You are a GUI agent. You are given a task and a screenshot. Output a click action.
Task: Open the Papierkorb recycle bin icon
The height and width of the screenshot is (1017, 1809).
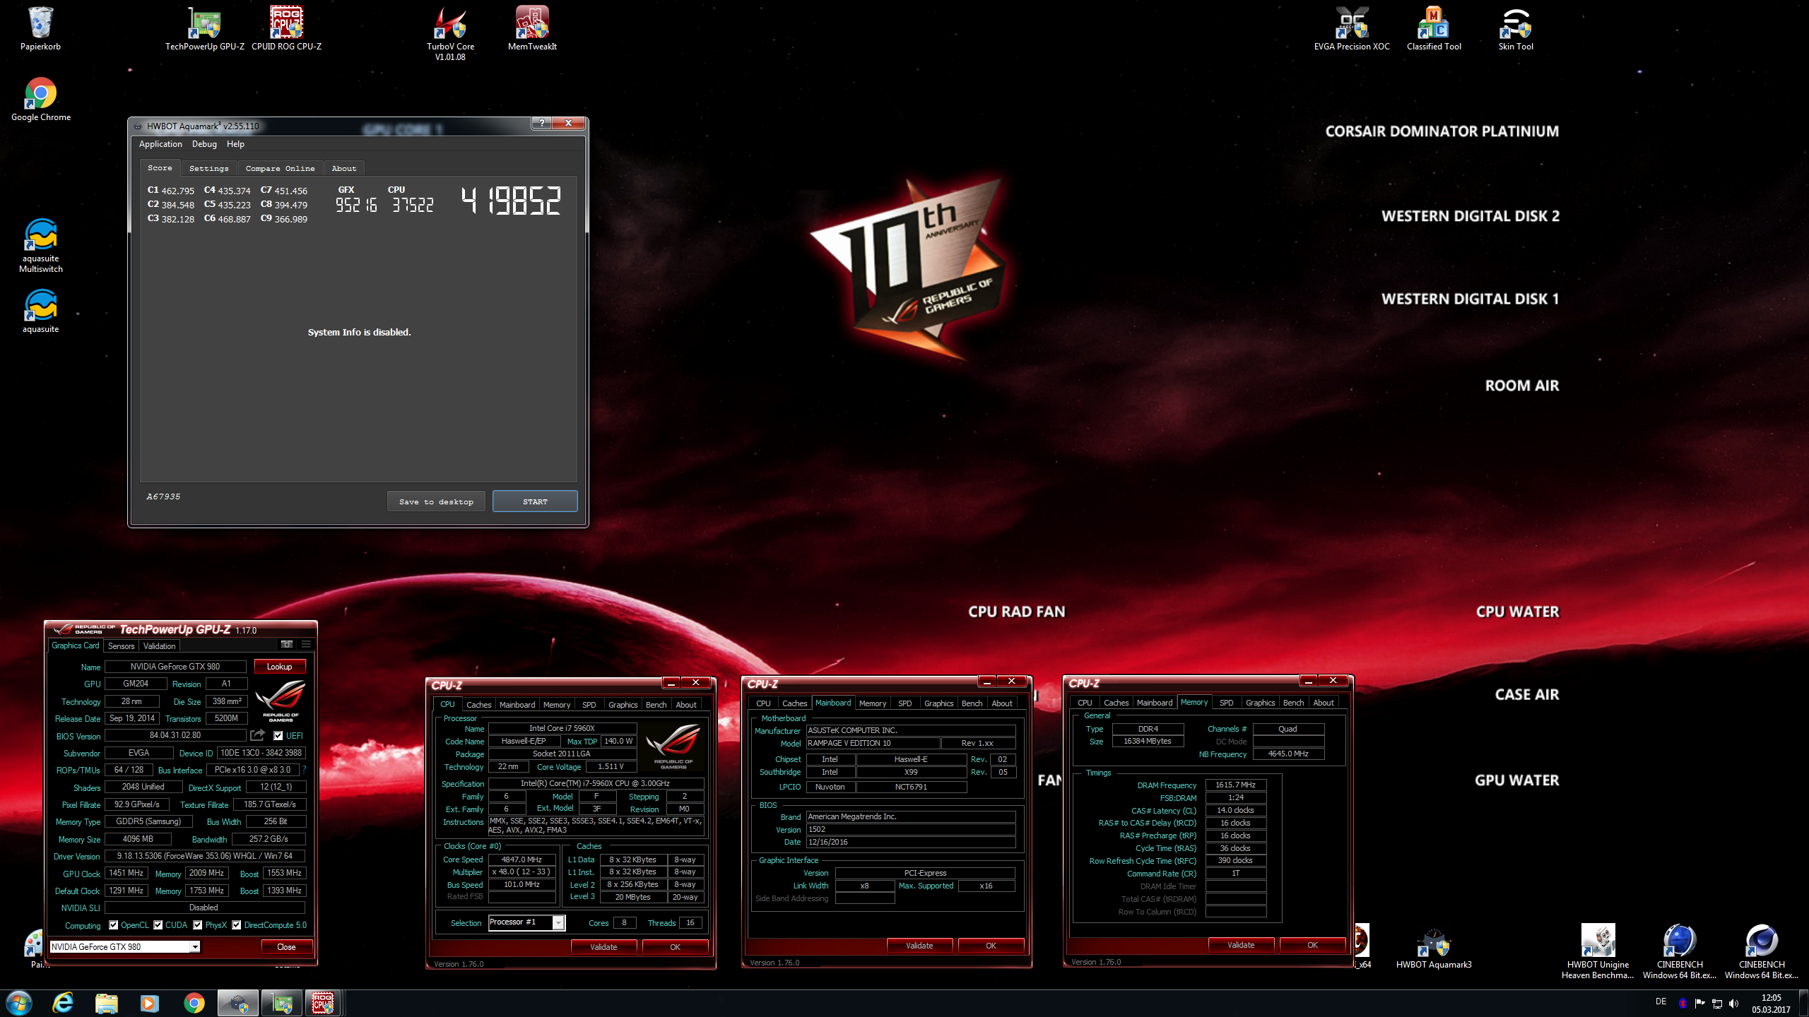(40, 28)
